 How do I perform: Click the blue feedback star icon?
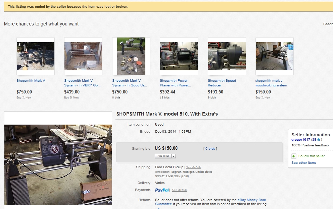point(319,139)
